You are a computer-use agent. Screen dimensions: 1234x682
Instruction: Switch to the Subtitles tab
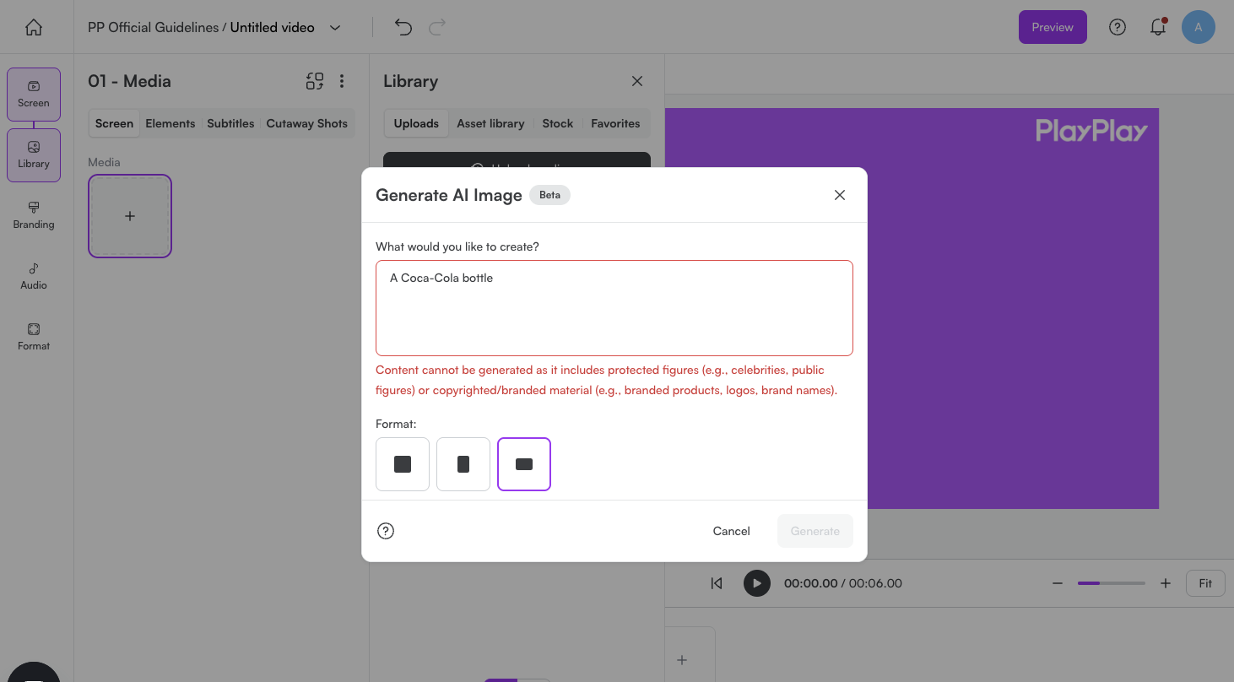[230, 123]
